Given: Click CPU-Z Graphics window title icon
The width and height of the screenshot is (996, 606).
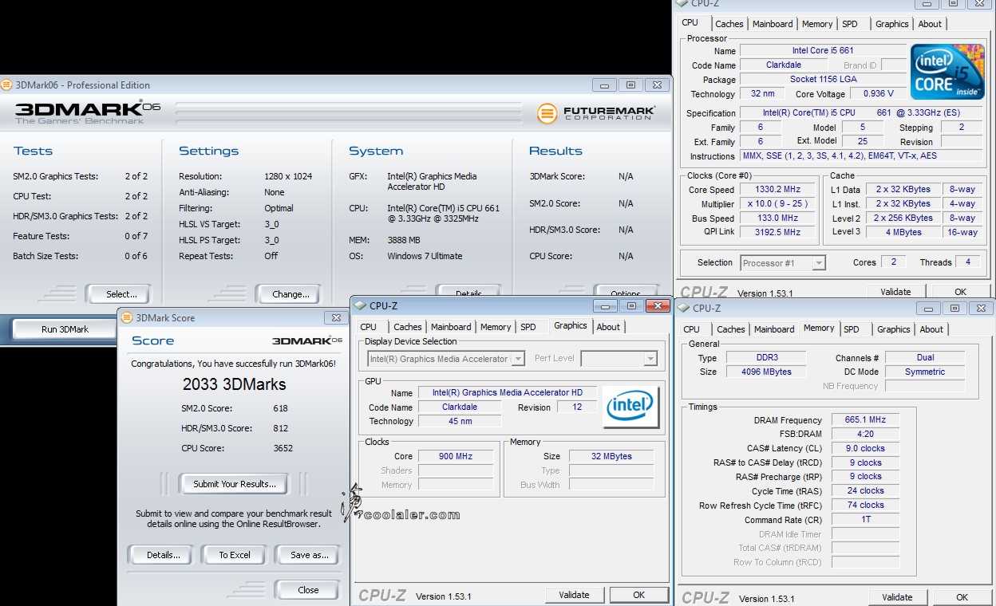Looking at the screenshot, I should click(x=360, y=305).
